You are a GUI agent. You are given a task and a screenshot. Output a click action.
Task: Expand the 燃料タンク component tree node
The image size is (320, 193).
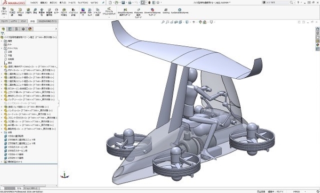pyautogui.click(x=2, y=96)
